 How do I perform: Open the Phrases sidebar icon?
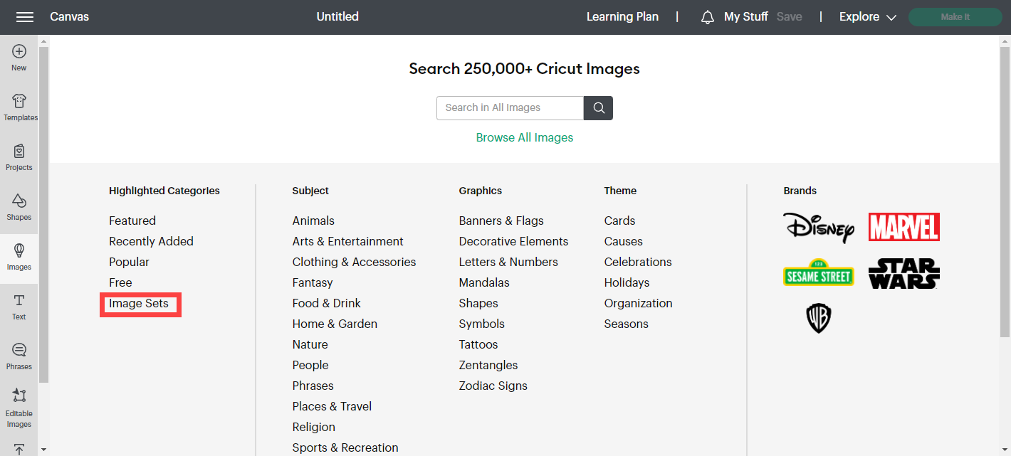coord(19,356)
